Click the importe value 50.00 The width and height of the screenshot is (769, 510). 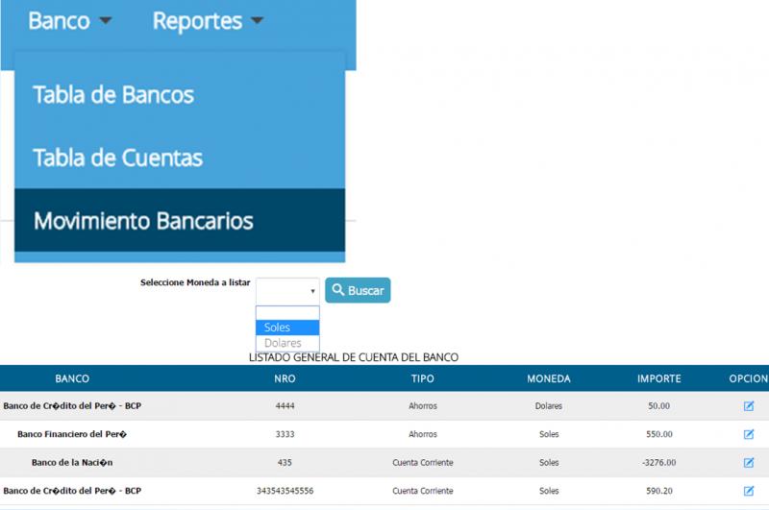pos(658,406)
